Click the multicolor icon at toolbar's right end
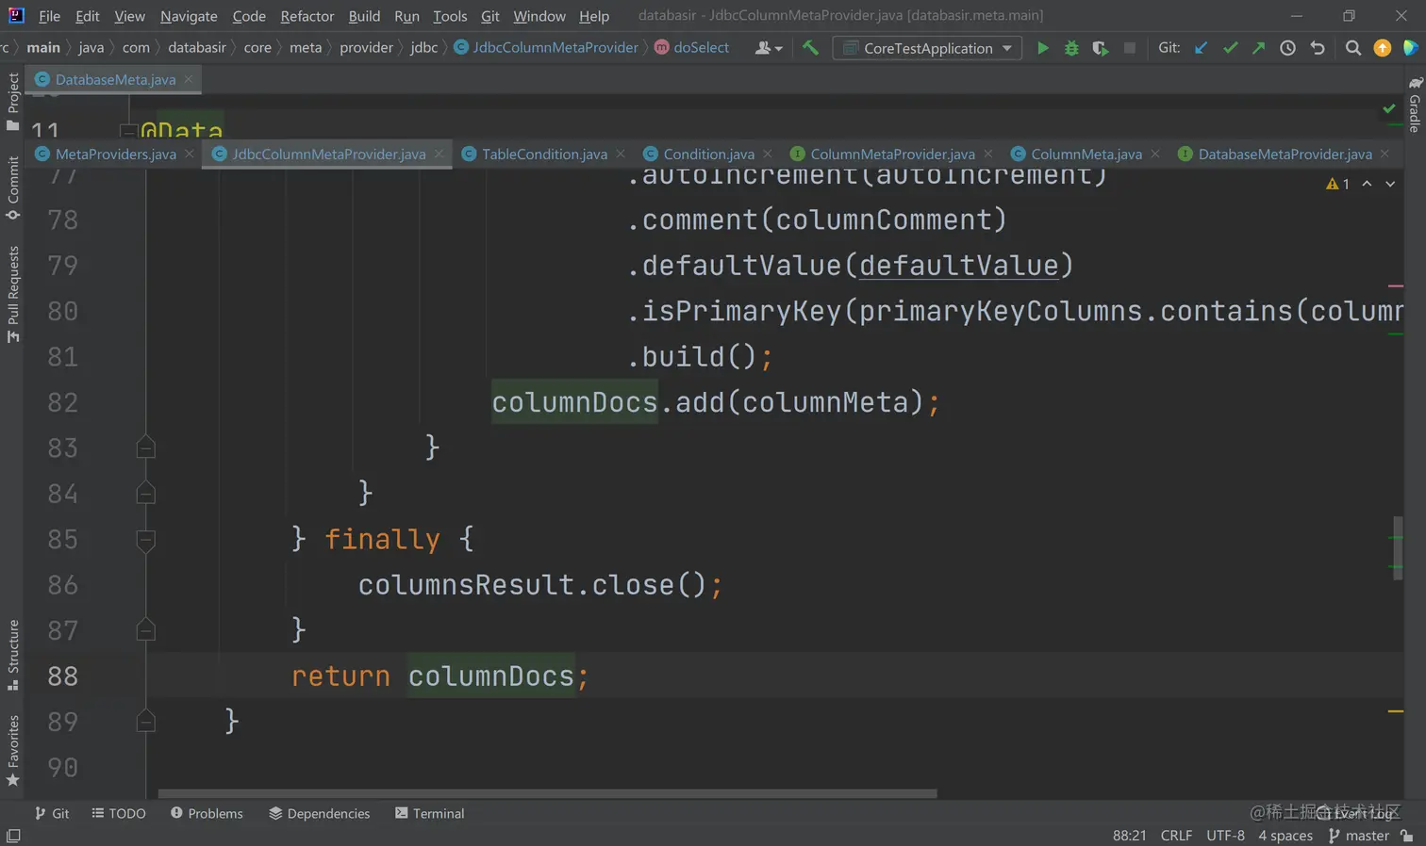 tap(1411, 48)
